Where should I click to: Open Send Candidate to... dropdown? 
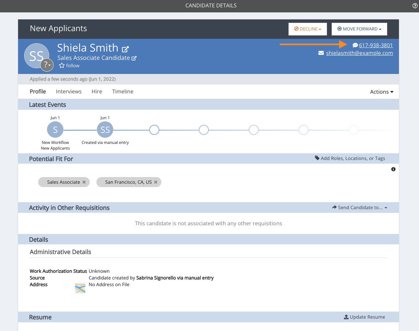point(360,208)
